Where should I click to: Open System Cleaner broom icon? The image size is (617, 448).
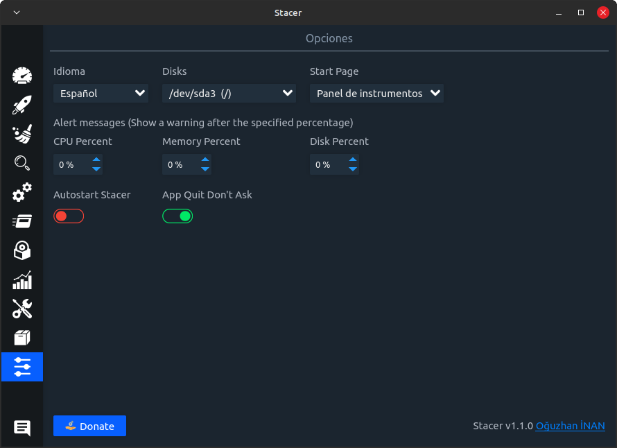point(22,134)
